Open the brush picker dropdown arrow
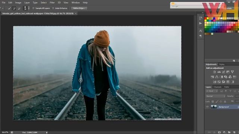This screenshot has width=239, height=134. click(x=29, y=8)
